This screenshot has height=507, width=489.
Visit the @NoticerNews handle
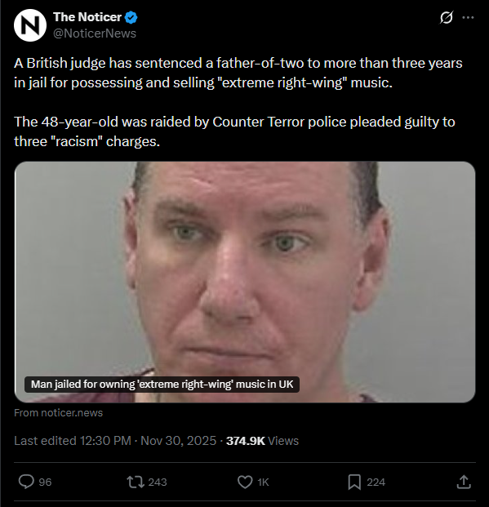tap(95, 33)
